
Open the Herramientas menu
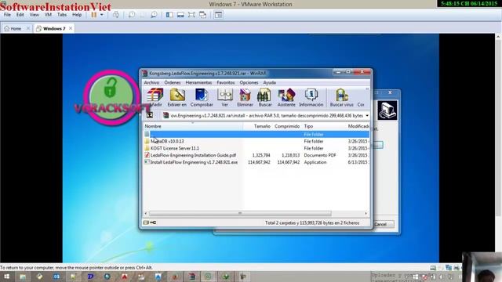(198, 82)
